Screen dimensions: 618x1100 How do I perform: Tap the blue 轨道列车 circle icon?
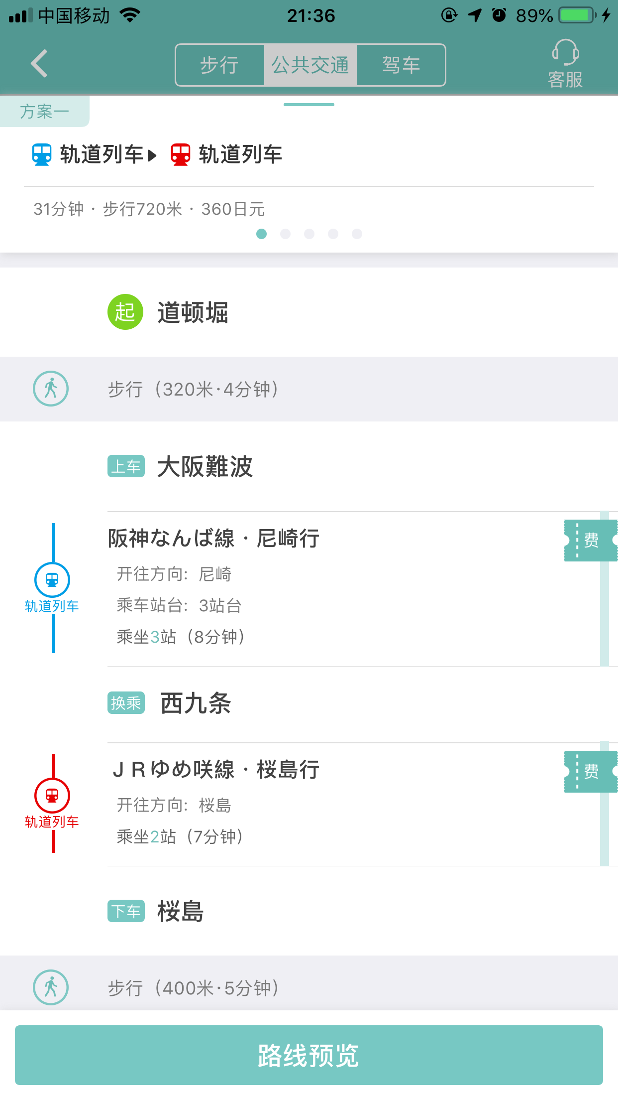tap(52, 580)
